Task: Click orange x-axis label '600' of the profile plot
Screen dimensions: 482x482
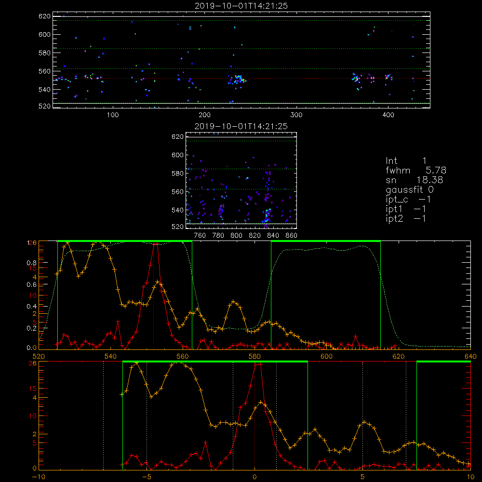Action: pos(326,356)
